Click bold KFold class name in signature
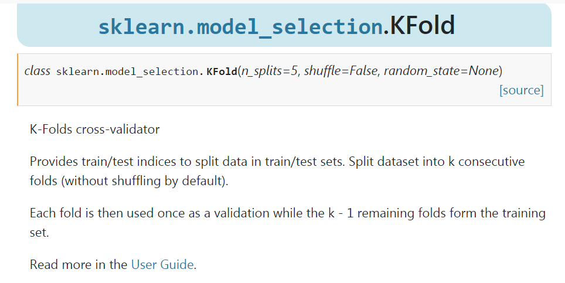The image size is (565, 283). pyautogui.click(x=222, y=71)
